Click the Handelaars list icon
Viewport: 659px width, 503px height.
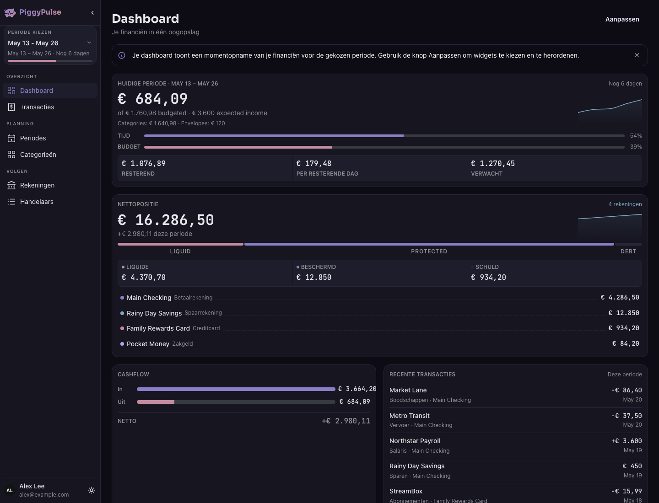point(11,202)
